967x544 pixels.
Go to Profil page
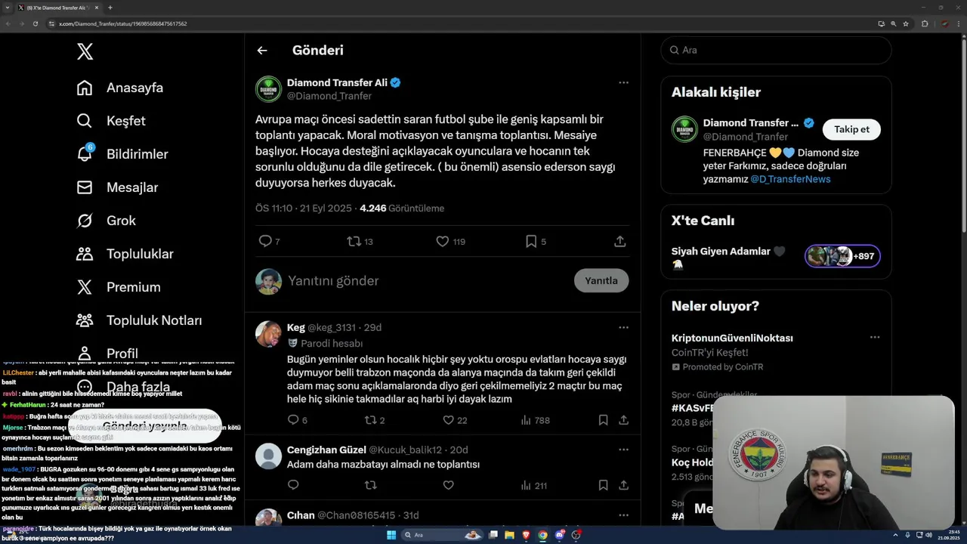click(107, 354)
